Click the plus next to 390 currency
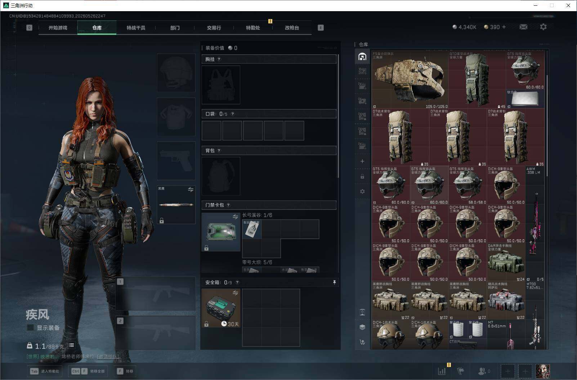The height and width of the screenshot is (380, 577). coord(504,27)
